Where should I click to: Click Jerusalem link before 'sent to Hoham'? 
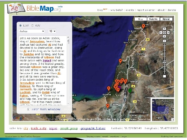(27, 83)
